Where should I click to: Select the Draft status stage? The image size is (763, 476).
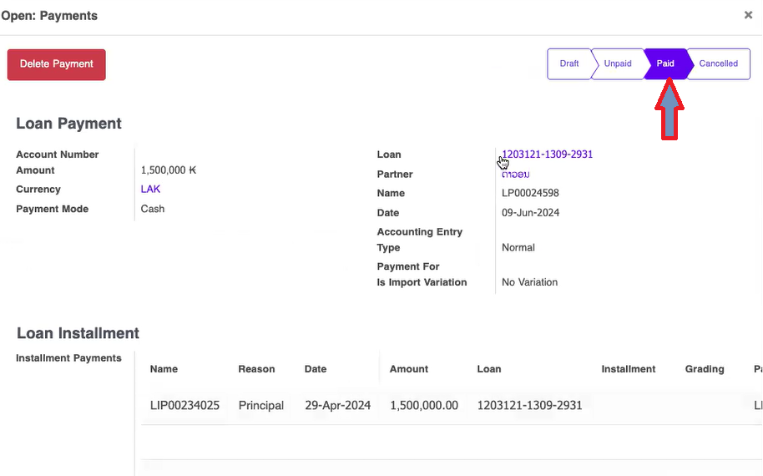click(x=569, y=63)
